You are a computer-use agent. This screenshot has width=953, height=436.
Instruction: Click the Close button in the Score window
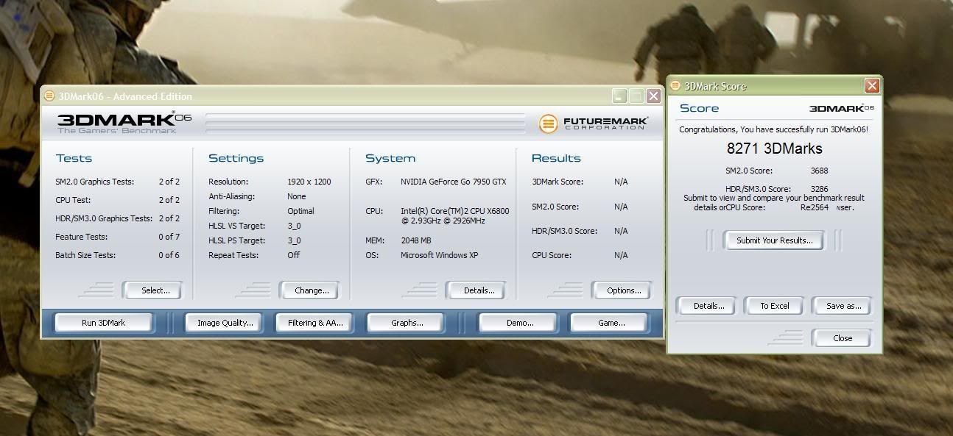click(842, 338)
